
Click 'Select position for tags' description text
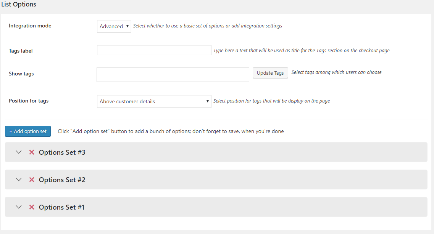pyautogui.click(x=271, y=101)
